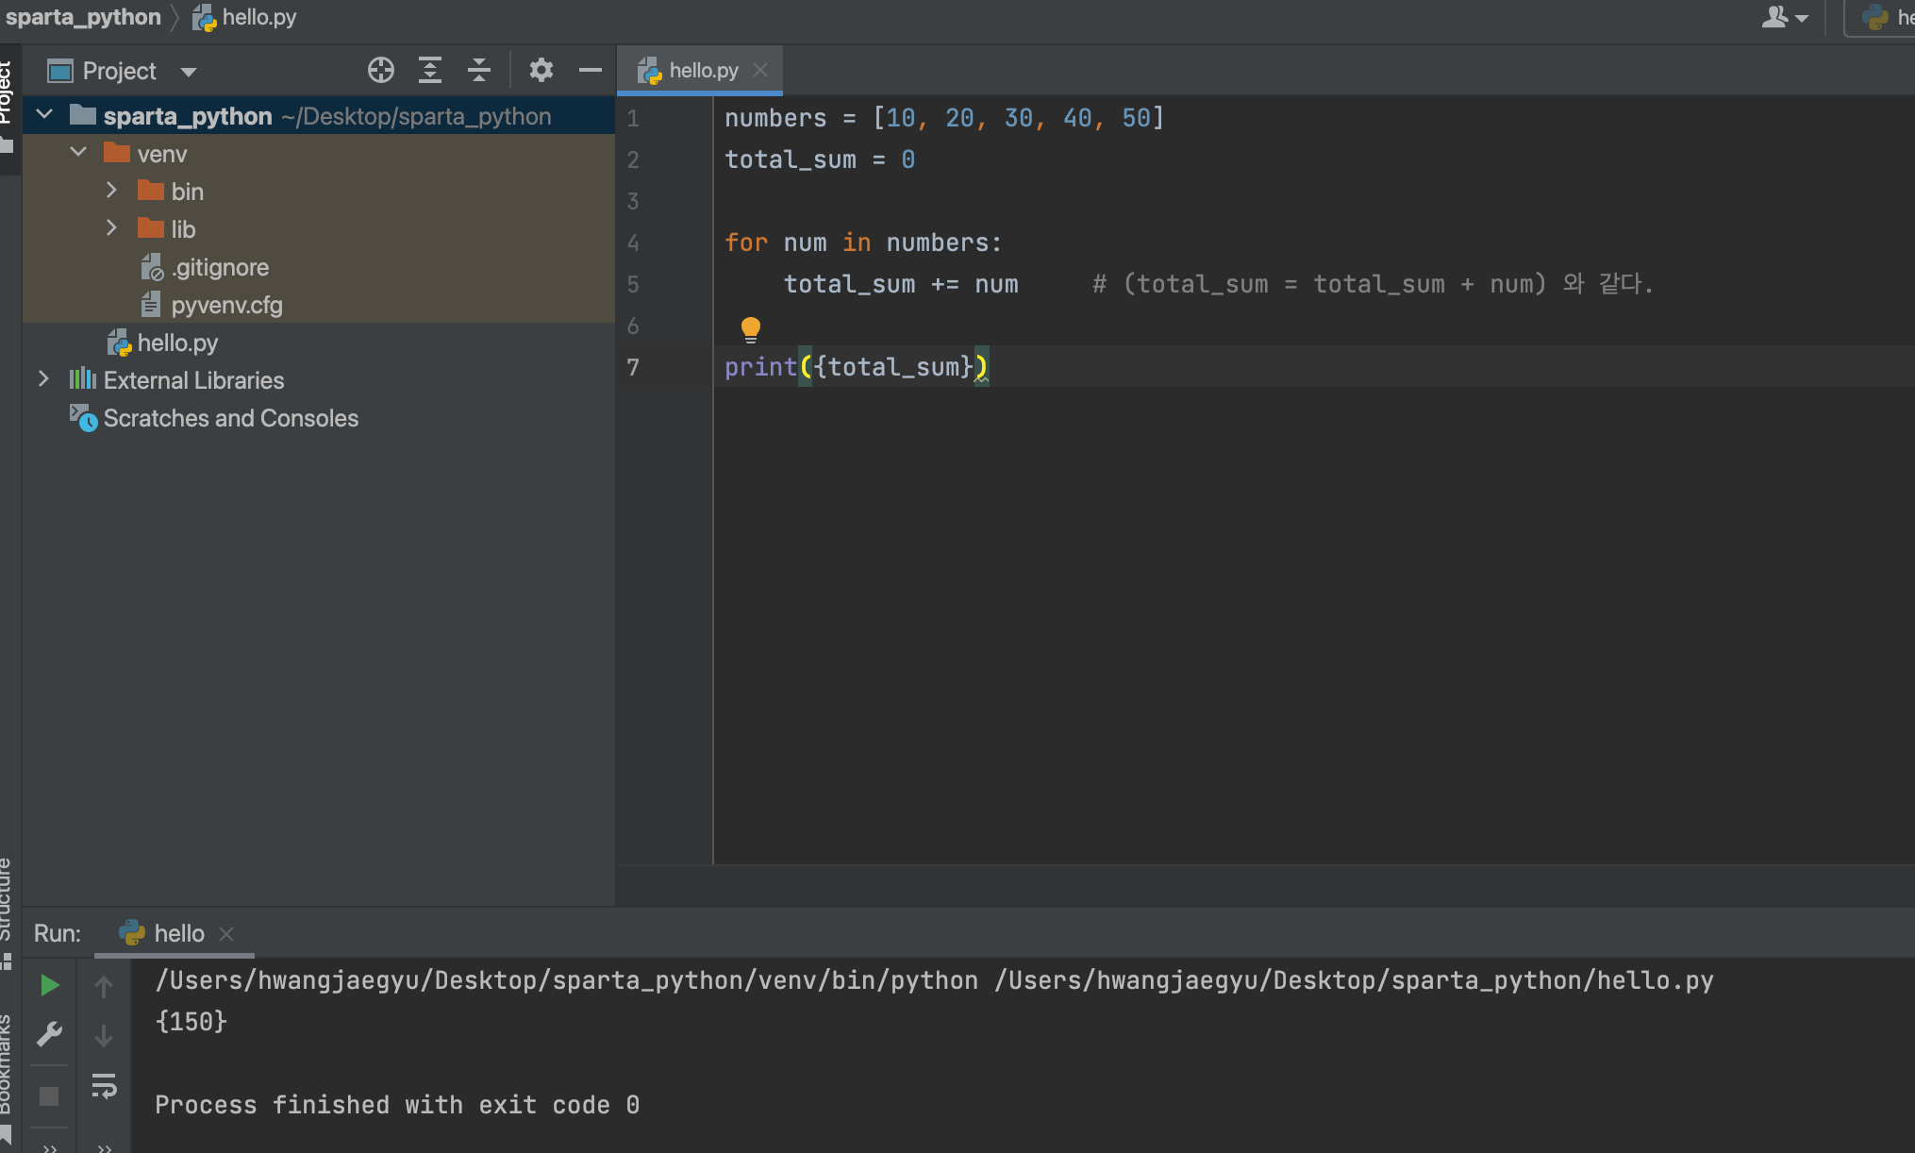
Task: Click the wrench icon in the Run panel
Action: (50, 1035)
